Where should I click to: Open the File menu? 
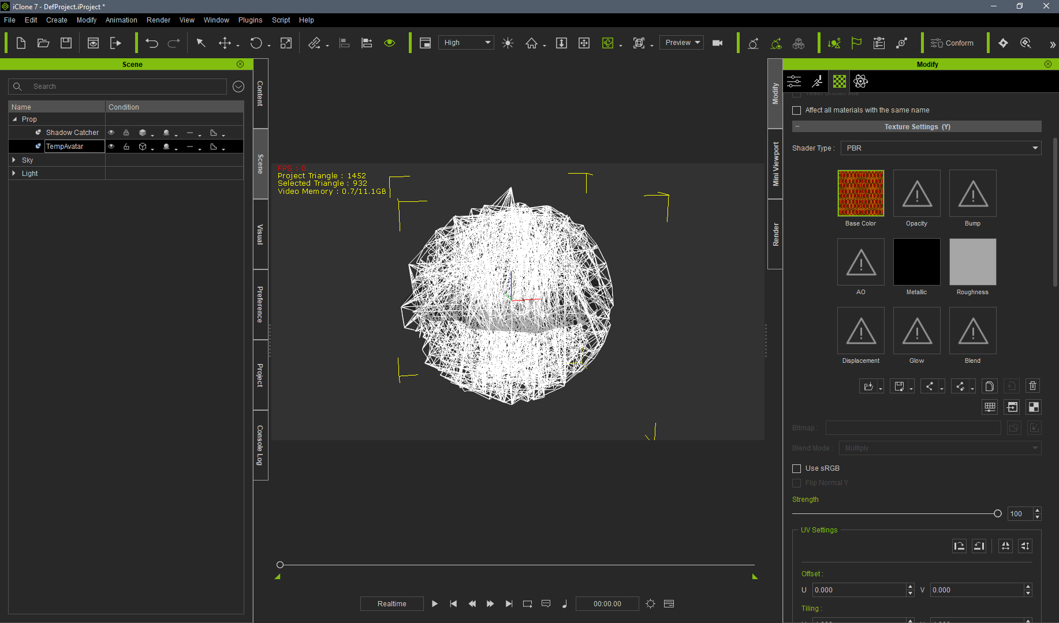pos(10,20)
